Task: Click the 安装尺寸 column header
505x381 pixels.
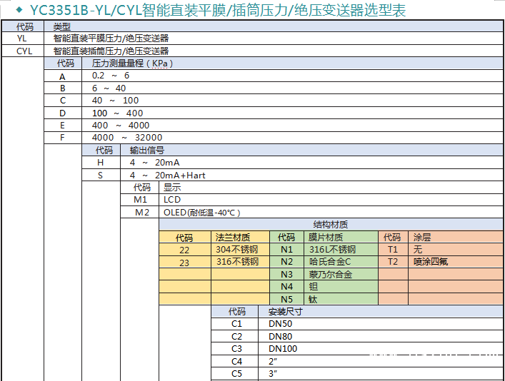Action: point(285,312)
